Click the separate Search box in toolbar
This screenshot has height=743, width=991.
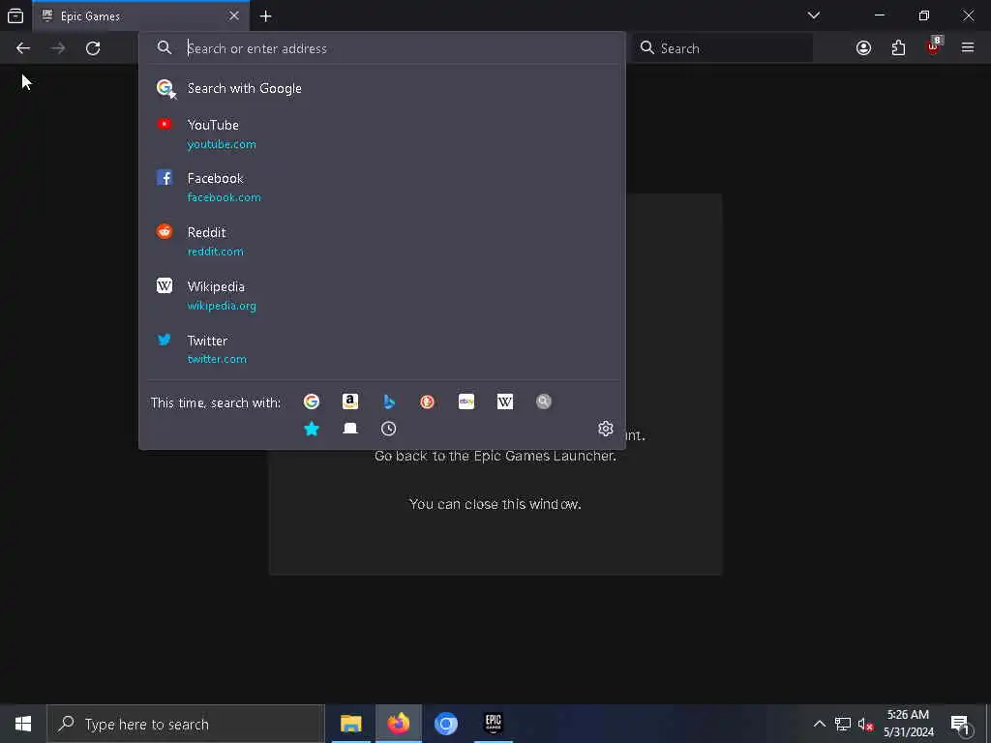point(722,48)
